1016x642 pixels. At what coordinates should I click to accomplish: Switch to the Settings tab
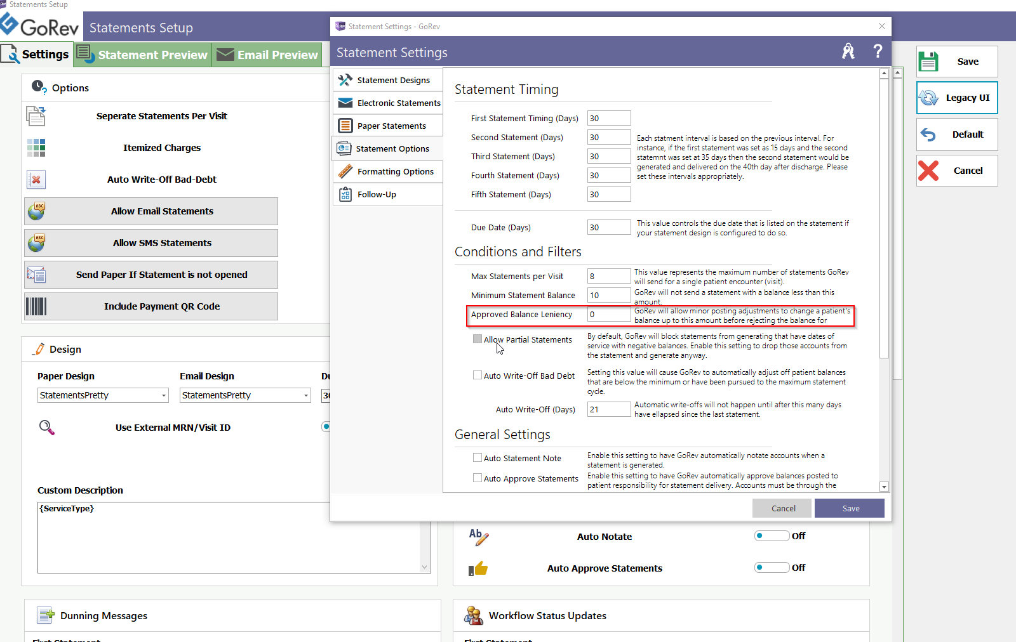36,55
